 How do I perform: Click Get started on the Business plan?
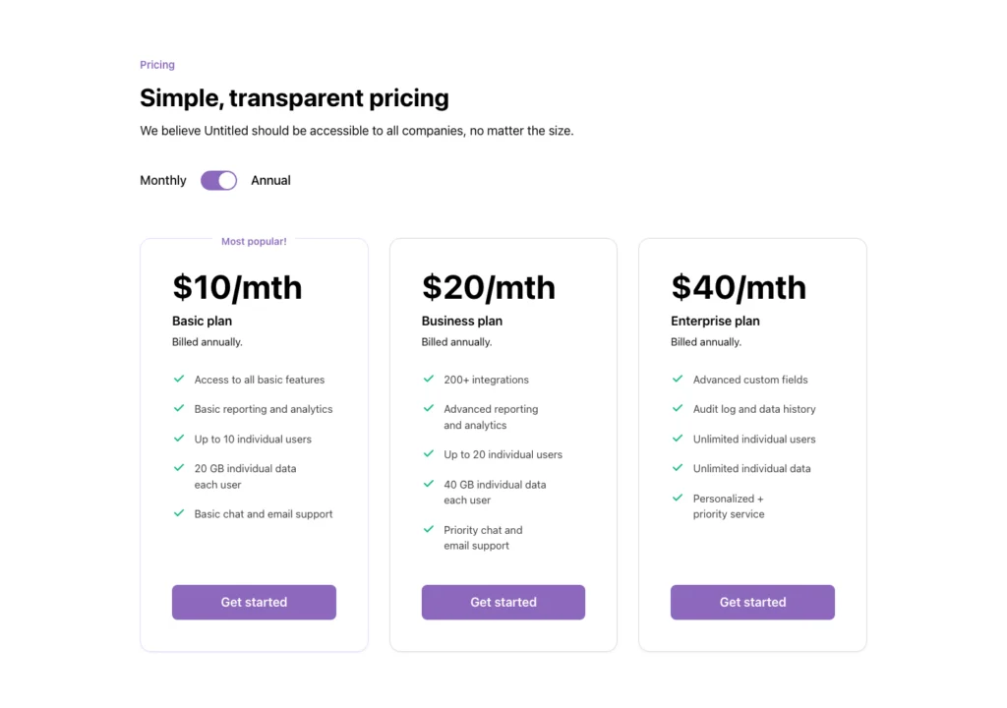pos(503,602)
